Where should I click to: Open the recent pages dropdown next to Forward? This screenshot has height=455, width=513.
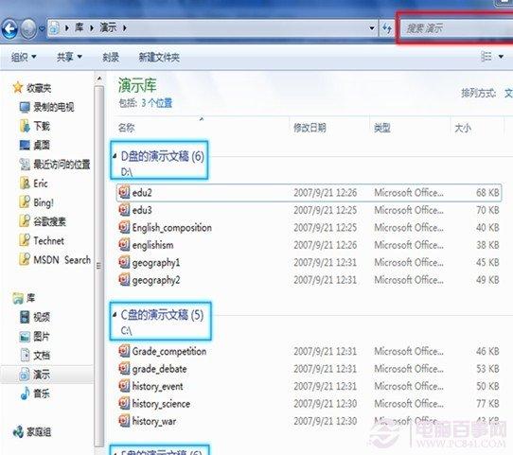click(42, 29)
